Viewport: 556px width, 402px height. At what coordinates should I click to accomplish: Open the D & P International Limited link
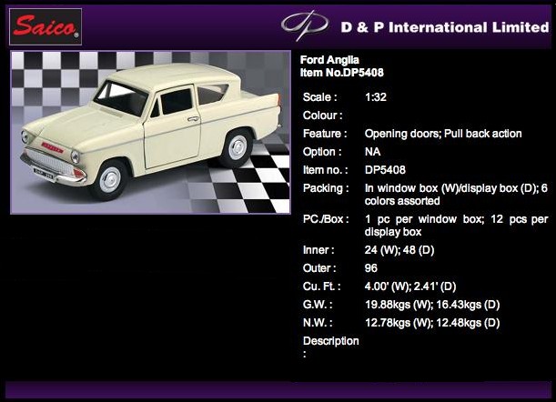click(444, 27)
